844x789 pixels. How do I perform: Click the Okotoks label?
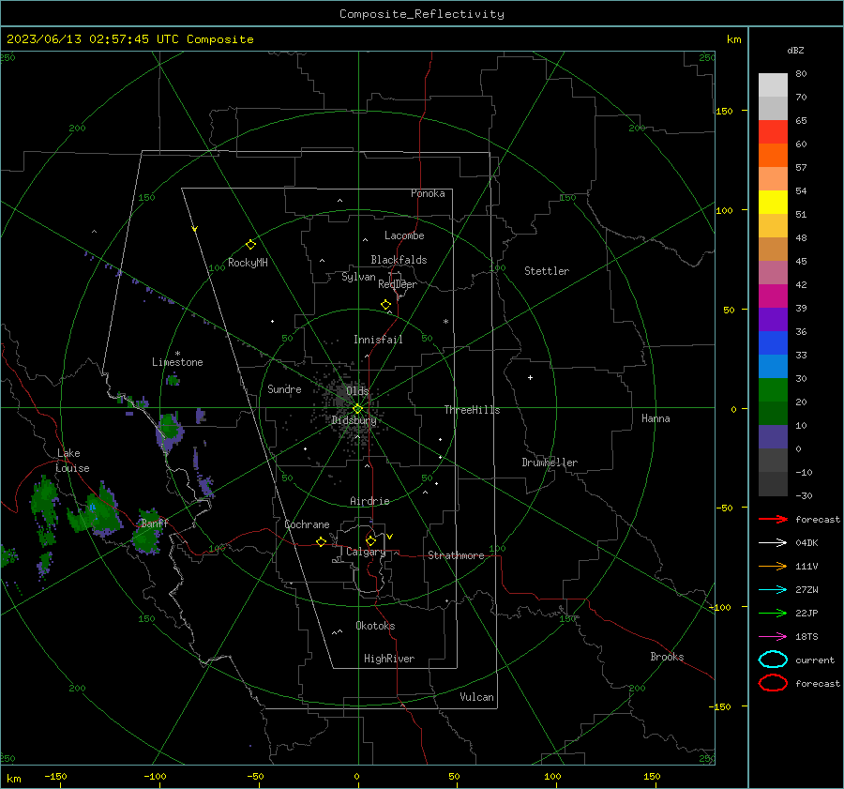[375, 626]
